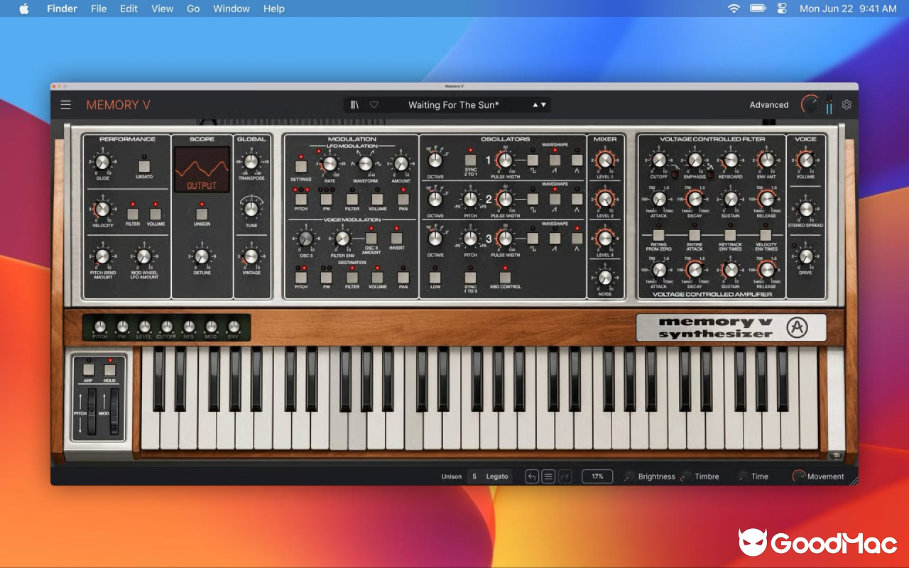Open the Apple menu
The image size is (909, 568).
tap(24, 9)
